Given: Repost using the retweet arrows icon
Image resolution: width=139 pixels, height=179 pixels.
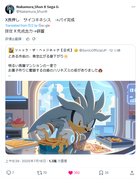Looking at the screenshot, I should 40,173.
